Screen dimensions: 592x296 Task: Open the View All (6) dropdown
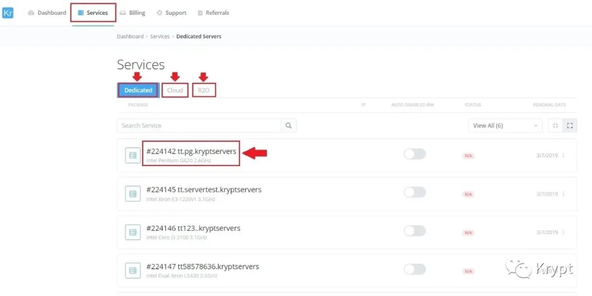(505, 126)
